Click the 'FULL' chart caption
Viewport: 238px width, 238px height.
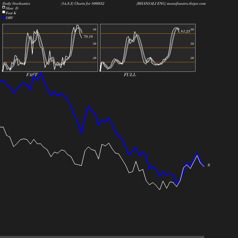coord(130,75)
